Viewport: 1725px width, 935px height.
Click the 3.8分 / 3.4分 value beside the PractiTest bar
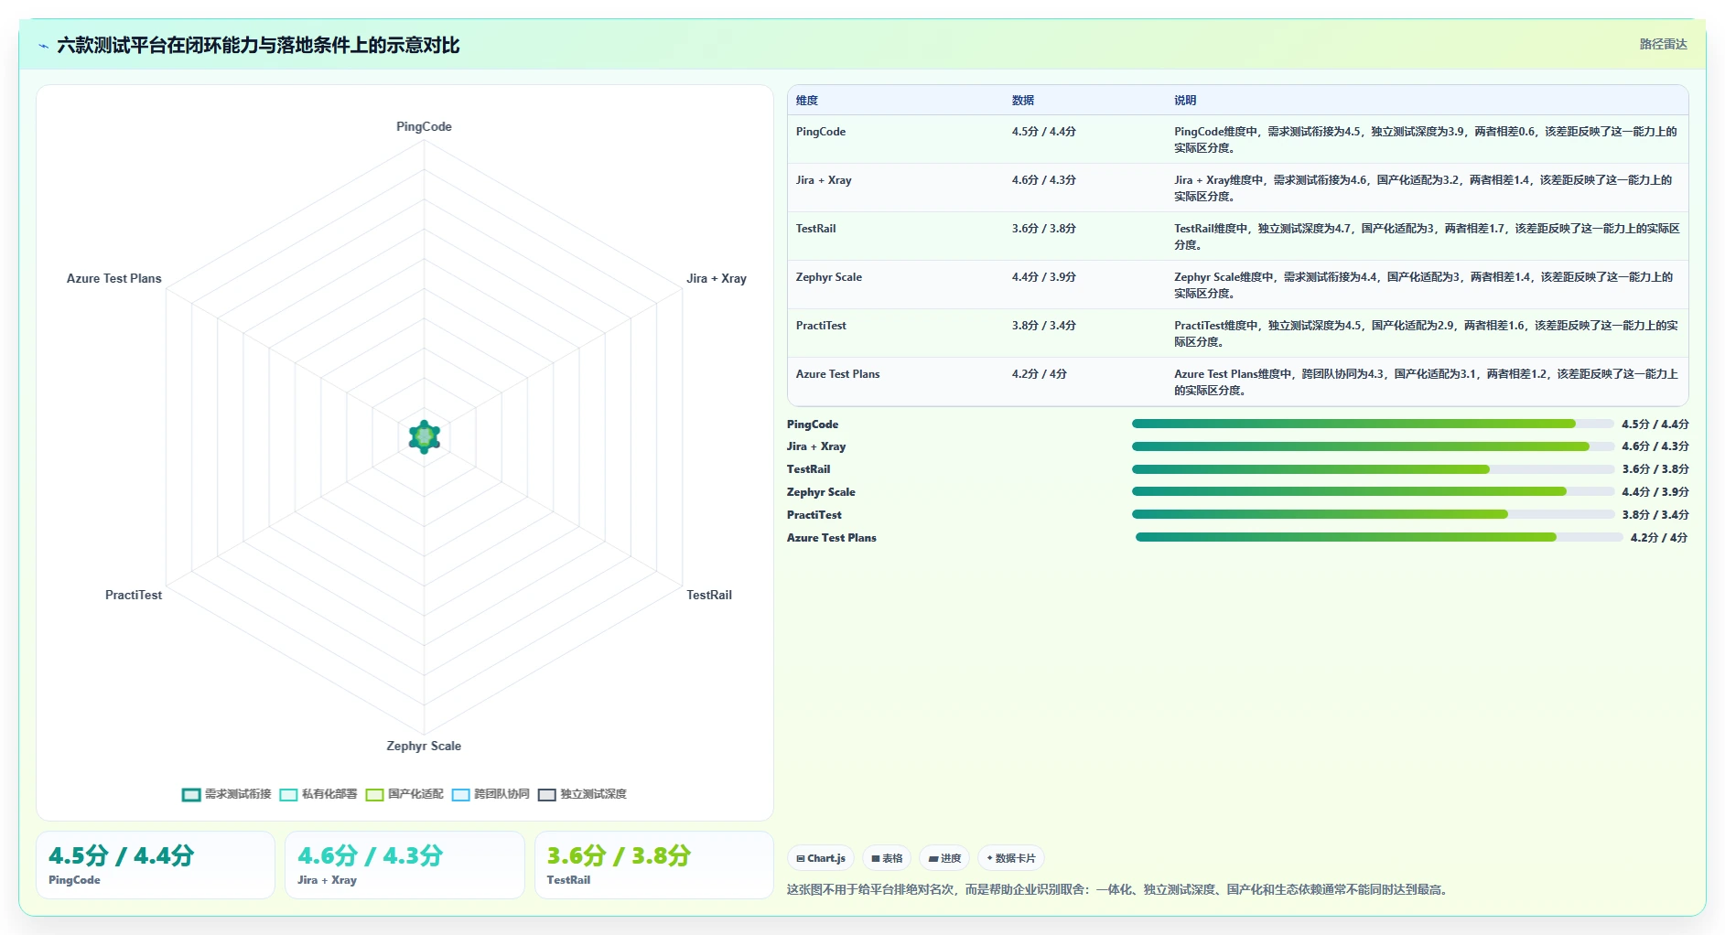1655,515
